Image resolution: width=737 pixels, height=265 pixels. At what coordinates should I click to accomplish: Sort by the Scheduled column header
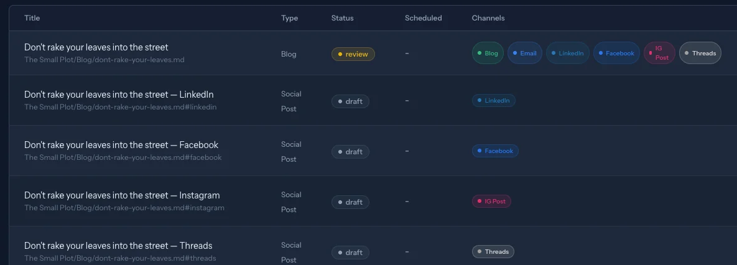pos(423,18)
